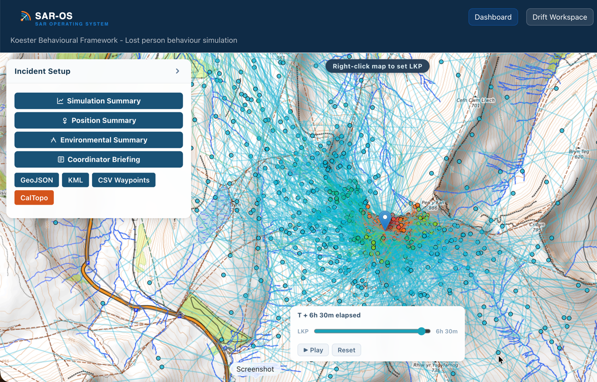Image resolution: width=597 pixels, height=382 pixels.
Task: Click the Cribyn 795 map label
Action: click(x=537, y=227)
